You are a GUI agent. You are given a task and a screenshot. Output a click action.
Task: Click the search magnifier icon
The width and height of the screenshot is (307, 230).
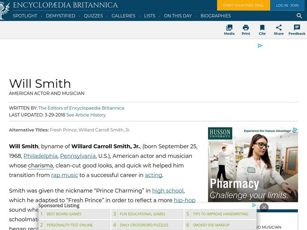[299, 16]
